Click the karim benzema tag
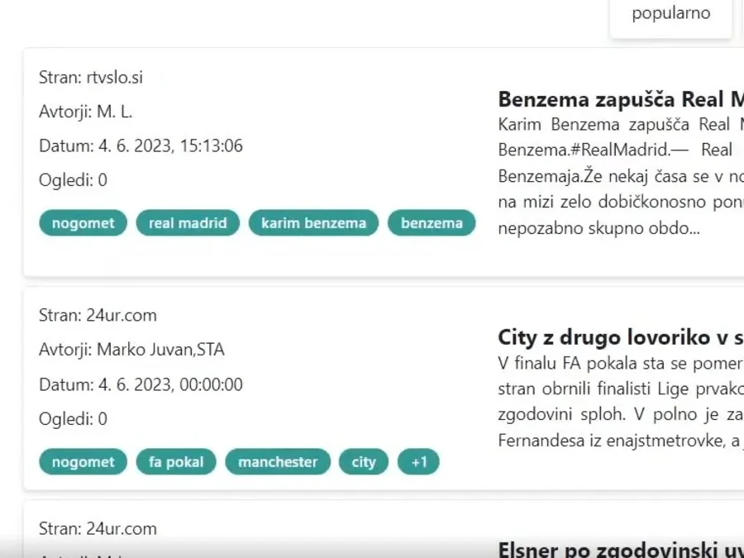744x558 pixels. tap(313, 223)
